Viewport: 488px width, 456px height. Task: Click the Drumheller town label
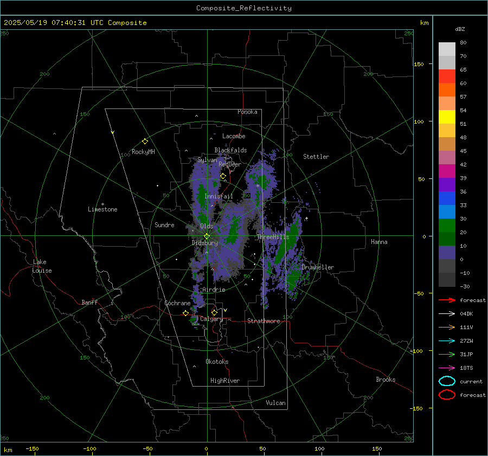pos(317,267)
